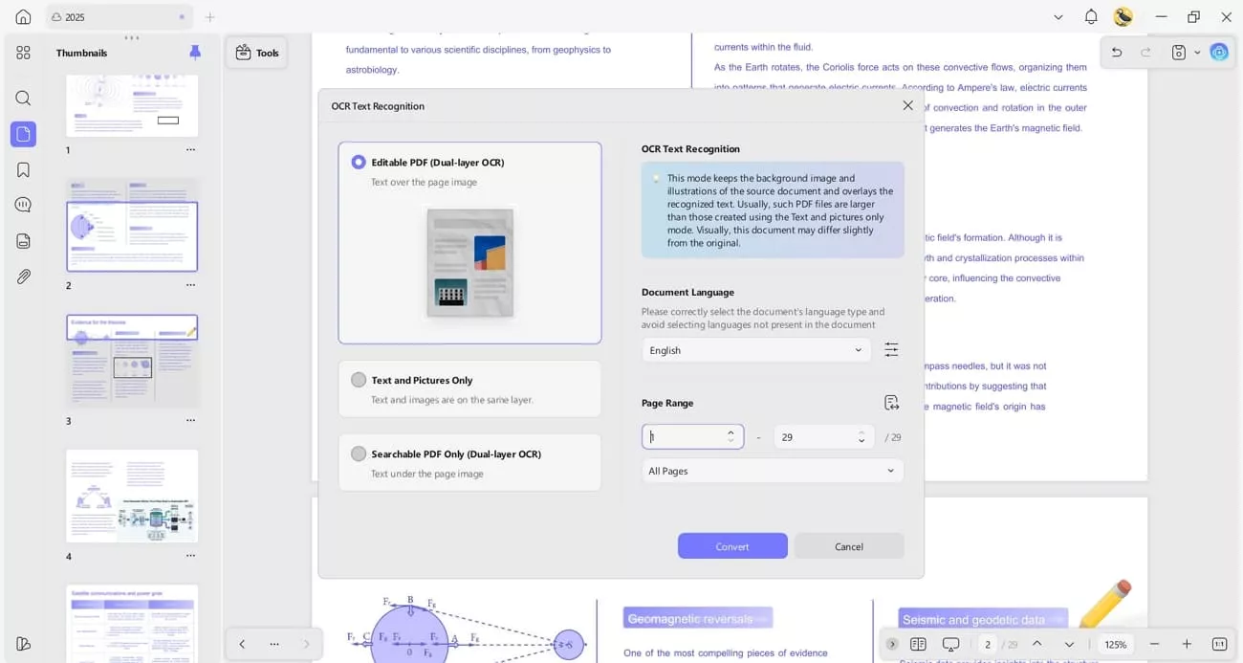Expand the bottom toolbar arrow

(x=891, y=644)
